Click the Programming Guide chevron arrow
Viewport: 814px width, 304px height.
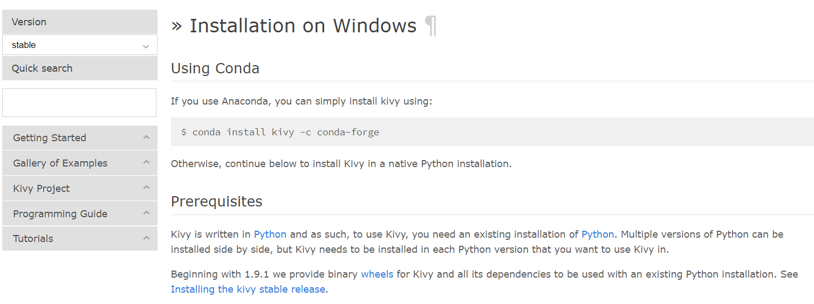tap(146, 213)
